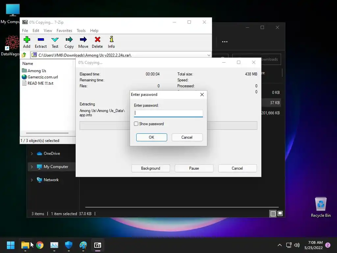Open the volume tray icon

click(x=297, y=245)
